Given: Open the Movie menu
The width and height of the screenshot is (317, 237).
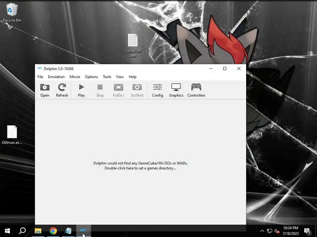Looking at the screenshot, I should [x=75, y=77].
